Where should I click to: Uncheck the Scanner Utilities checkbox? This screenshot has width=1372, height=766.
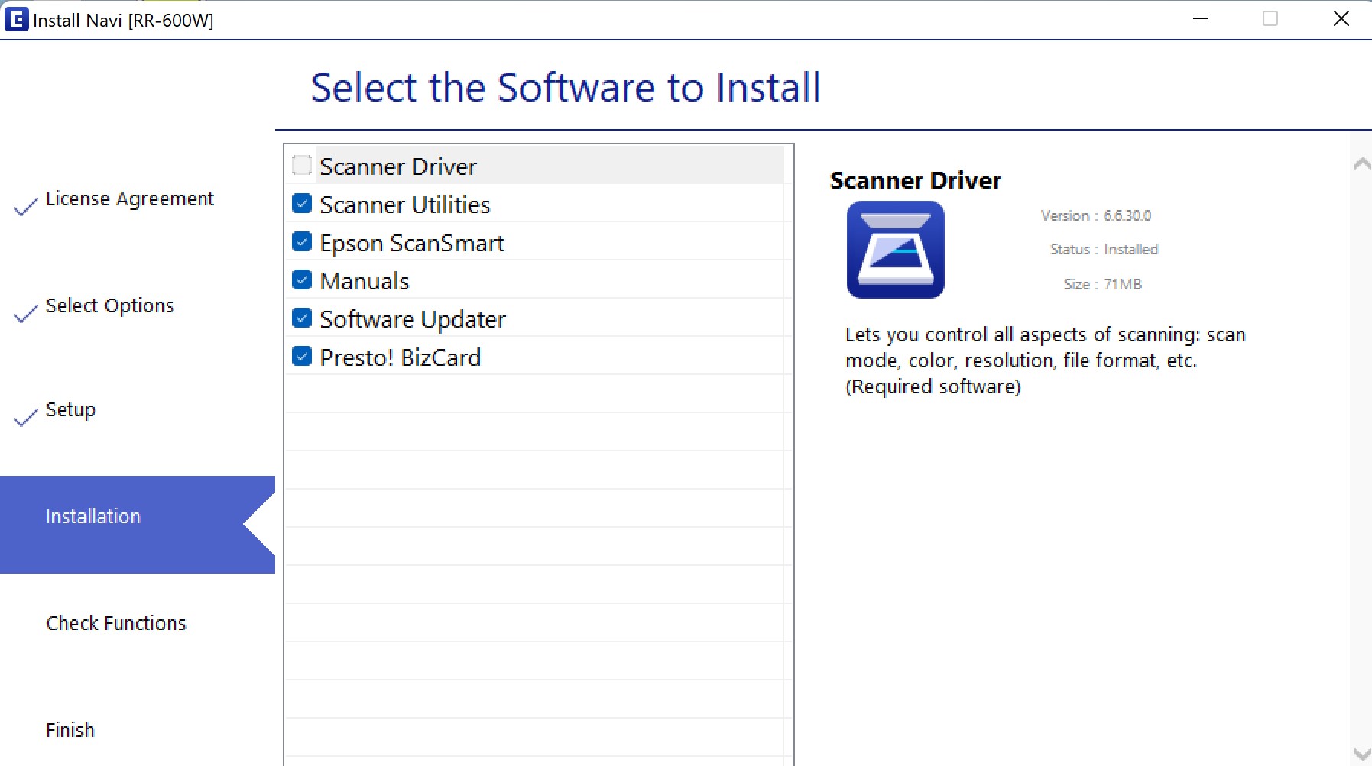coord(302,204)
